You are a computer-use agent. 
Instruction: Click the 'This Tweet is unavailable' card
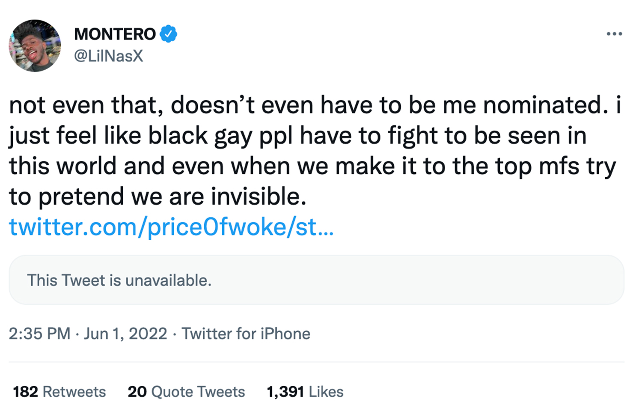(316, 280)
